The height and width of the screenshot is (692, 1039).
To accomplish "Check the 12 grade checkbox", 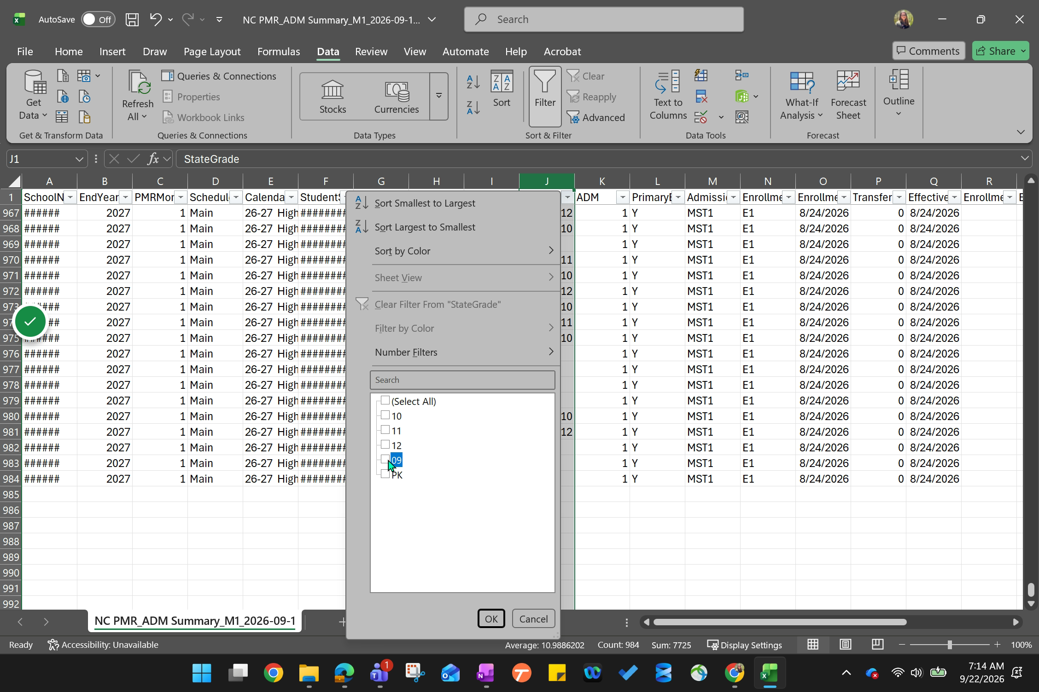I will [385, 445].
